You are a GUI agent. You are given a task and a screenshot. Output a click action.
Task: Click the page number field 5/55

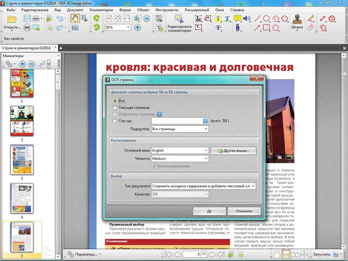tap(195, 254)
